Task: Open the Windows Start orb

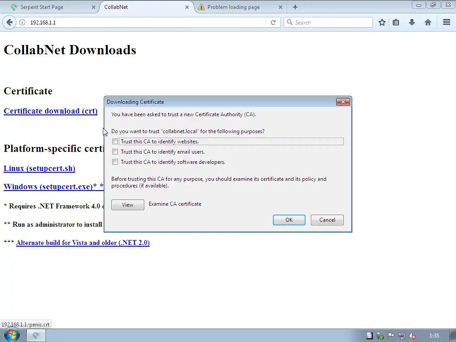Action: [12, 335]
